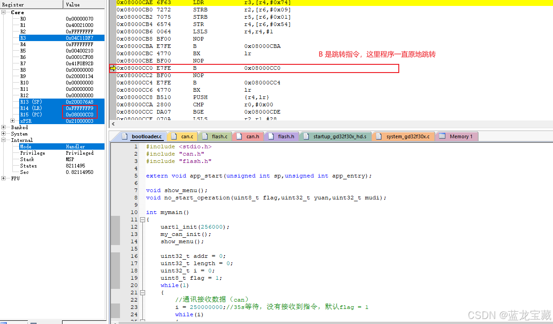Screen dimensions: 553x324
Task: Collapse the mymain code fold at line 11
Action: click(143, 219)
